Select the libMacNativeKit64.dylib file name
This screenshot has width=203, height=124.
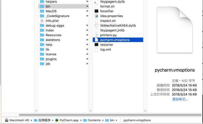tap(118, 26)
